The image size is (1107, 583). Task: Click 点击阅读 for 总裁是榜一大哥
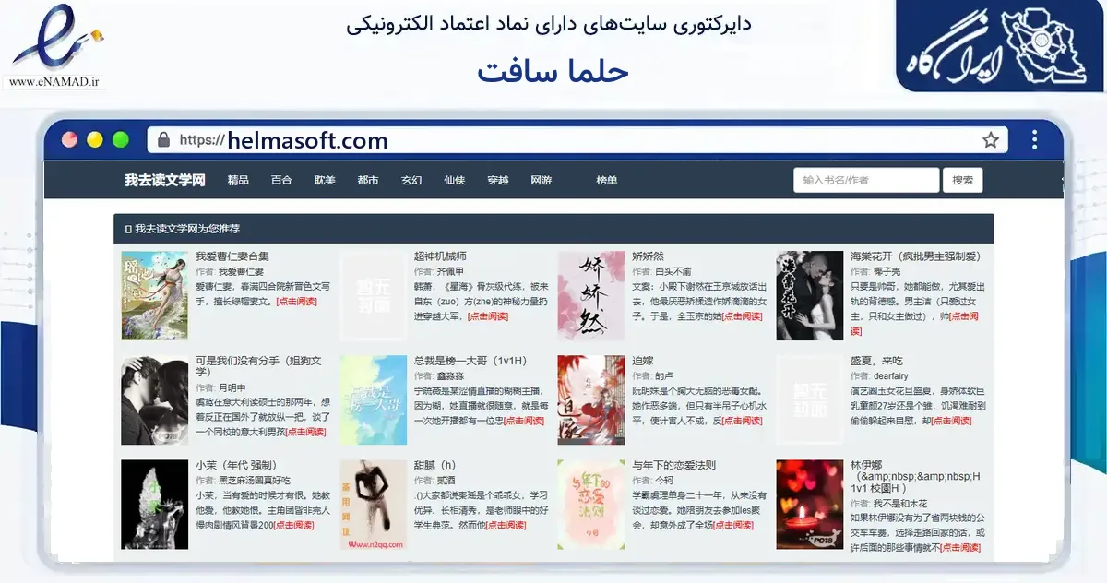524,421
